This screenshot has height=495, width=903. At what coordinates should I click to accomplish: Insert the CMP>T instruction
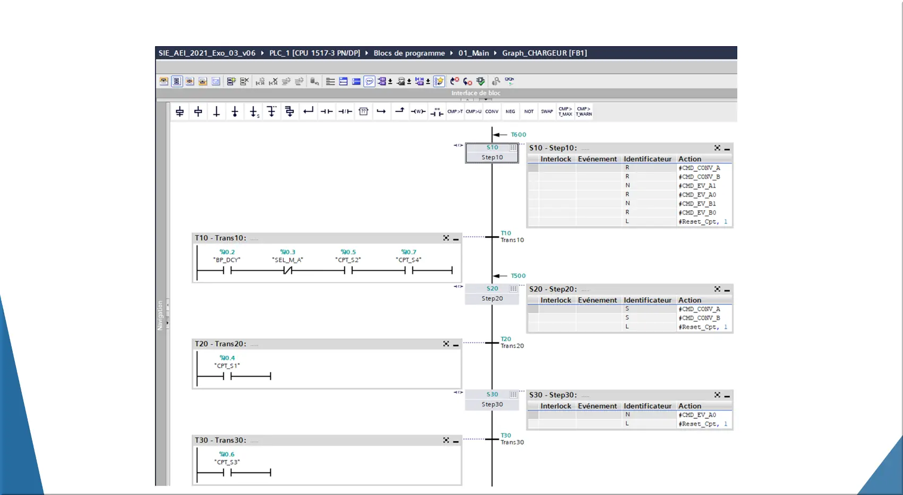(455, 112)
